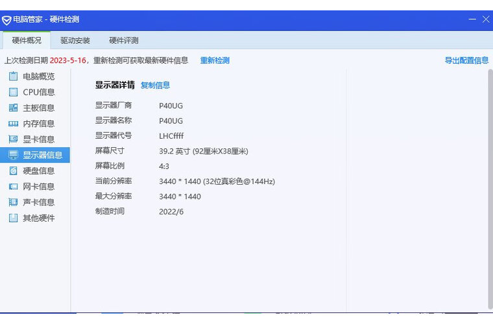Click the 硬盘信息 disk icon
493x324 pixels.
point(13,170)
